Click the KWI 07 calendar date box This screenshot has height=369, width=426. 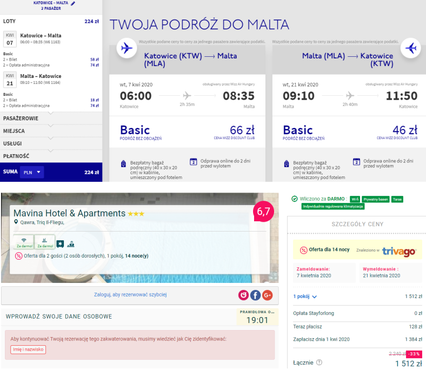(x=10, y=39)
